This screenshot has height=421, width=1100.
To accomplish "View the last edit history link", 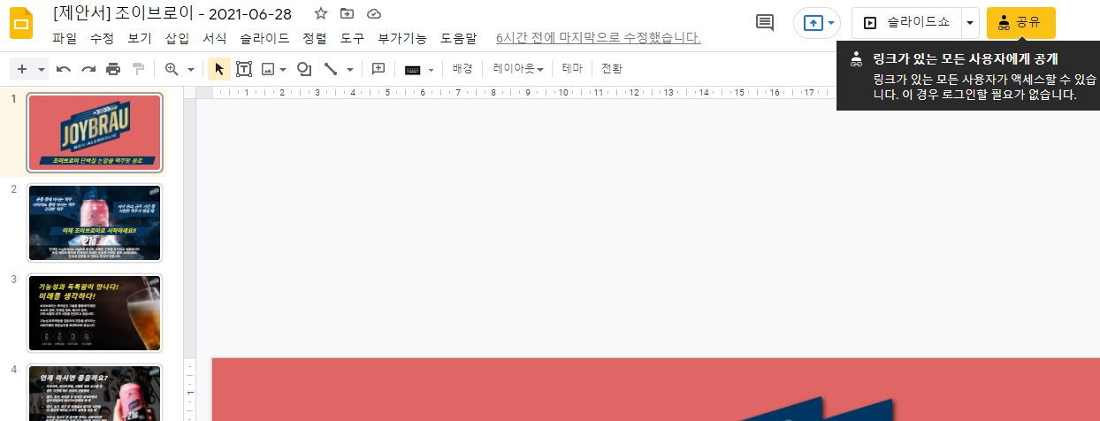I will pyautogui.click(x=598, y=38).
